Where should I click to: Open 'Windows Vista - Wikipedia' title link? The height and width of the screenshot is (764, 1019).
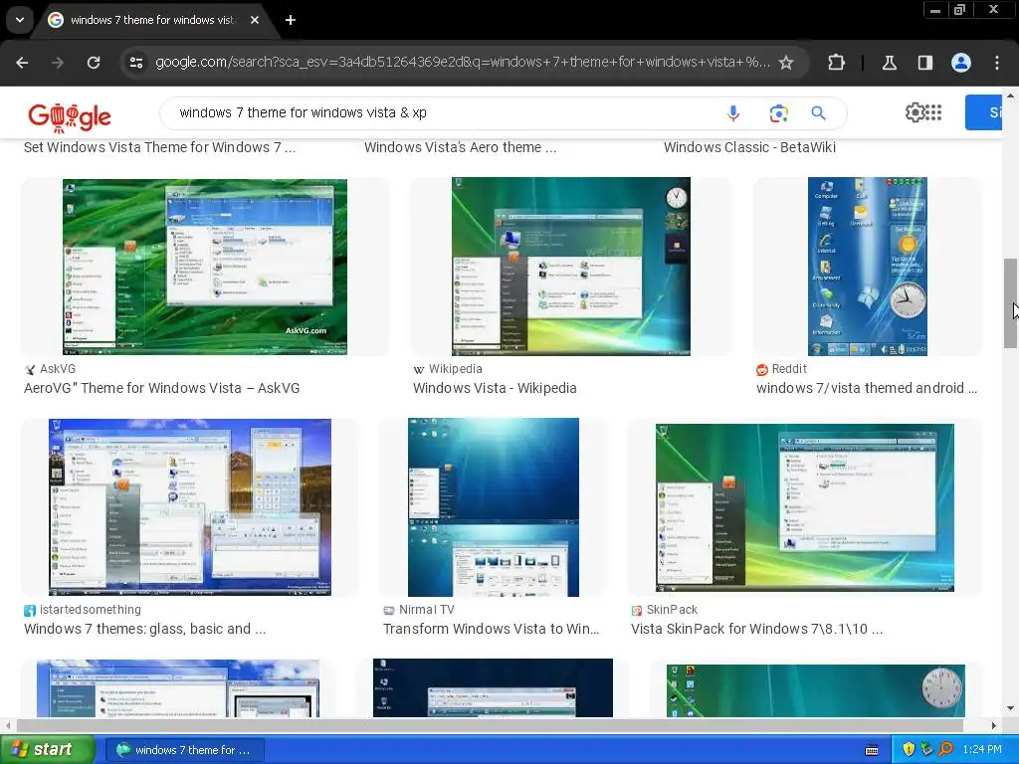click(x=495, y=389)
